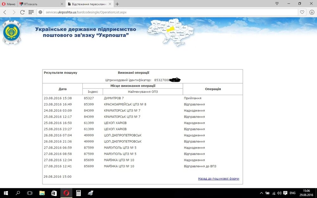Image resolution: width=317 pixels, height=198 pixels.
Task: Click the Ukraine map image
Action: (171, 32)
